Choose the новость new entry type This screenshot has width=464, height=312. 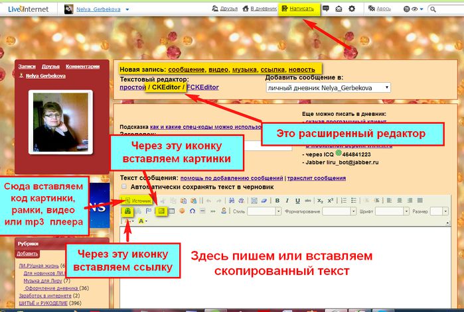pyautogui.click(x=302, y=70)
